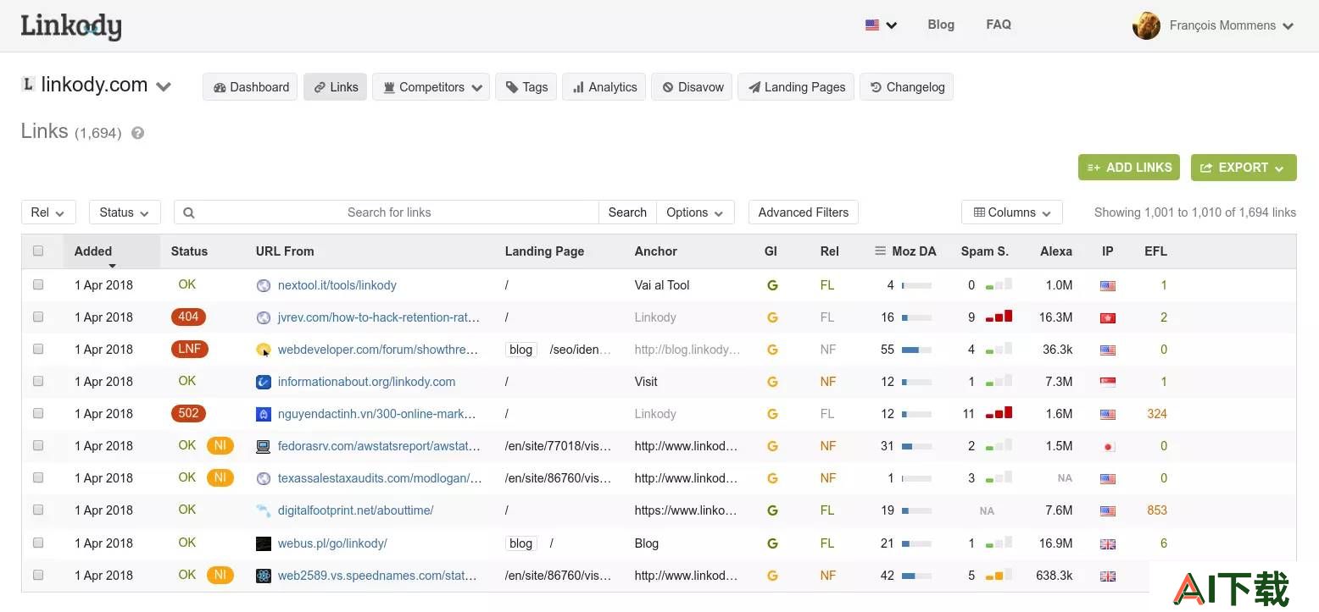Expand the Columns dropdown
Image resolution: width=1319 pixels, height=612 pixels.
[1011, 212]
